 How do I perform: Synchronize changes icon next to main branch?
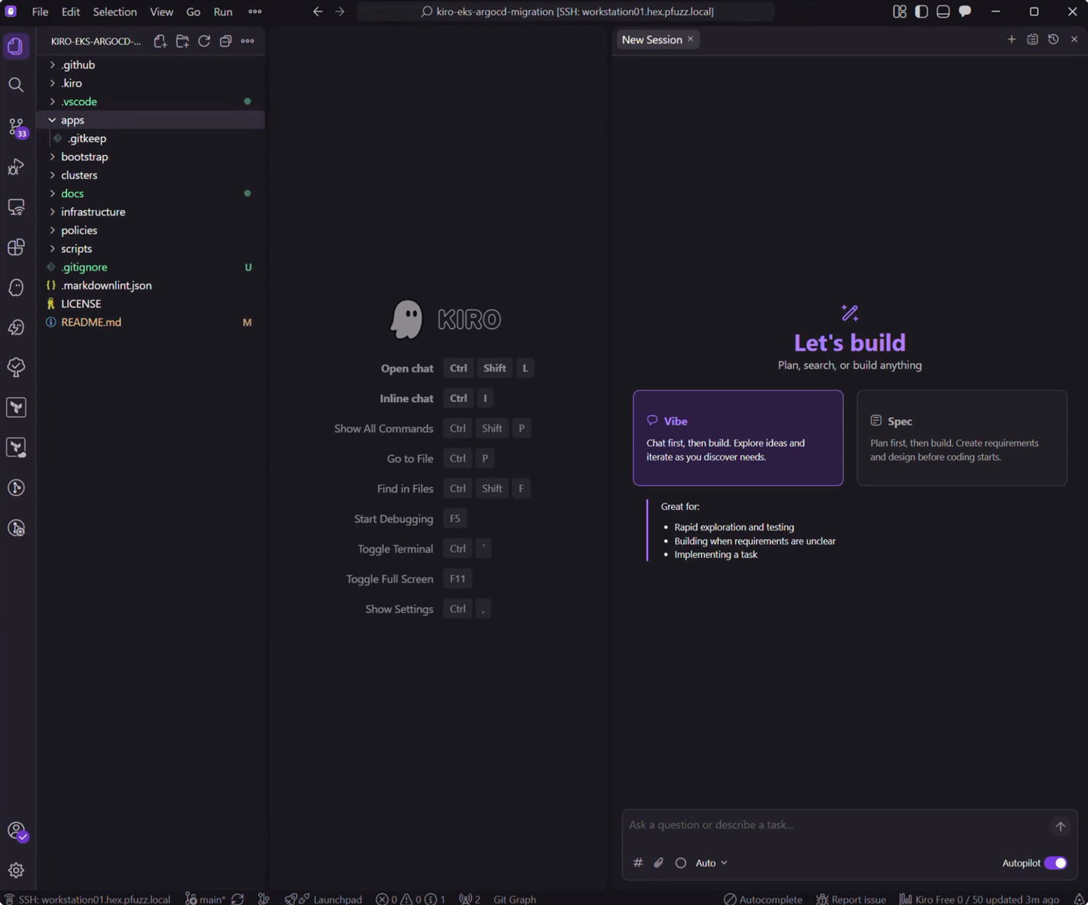tap(238, 899)
